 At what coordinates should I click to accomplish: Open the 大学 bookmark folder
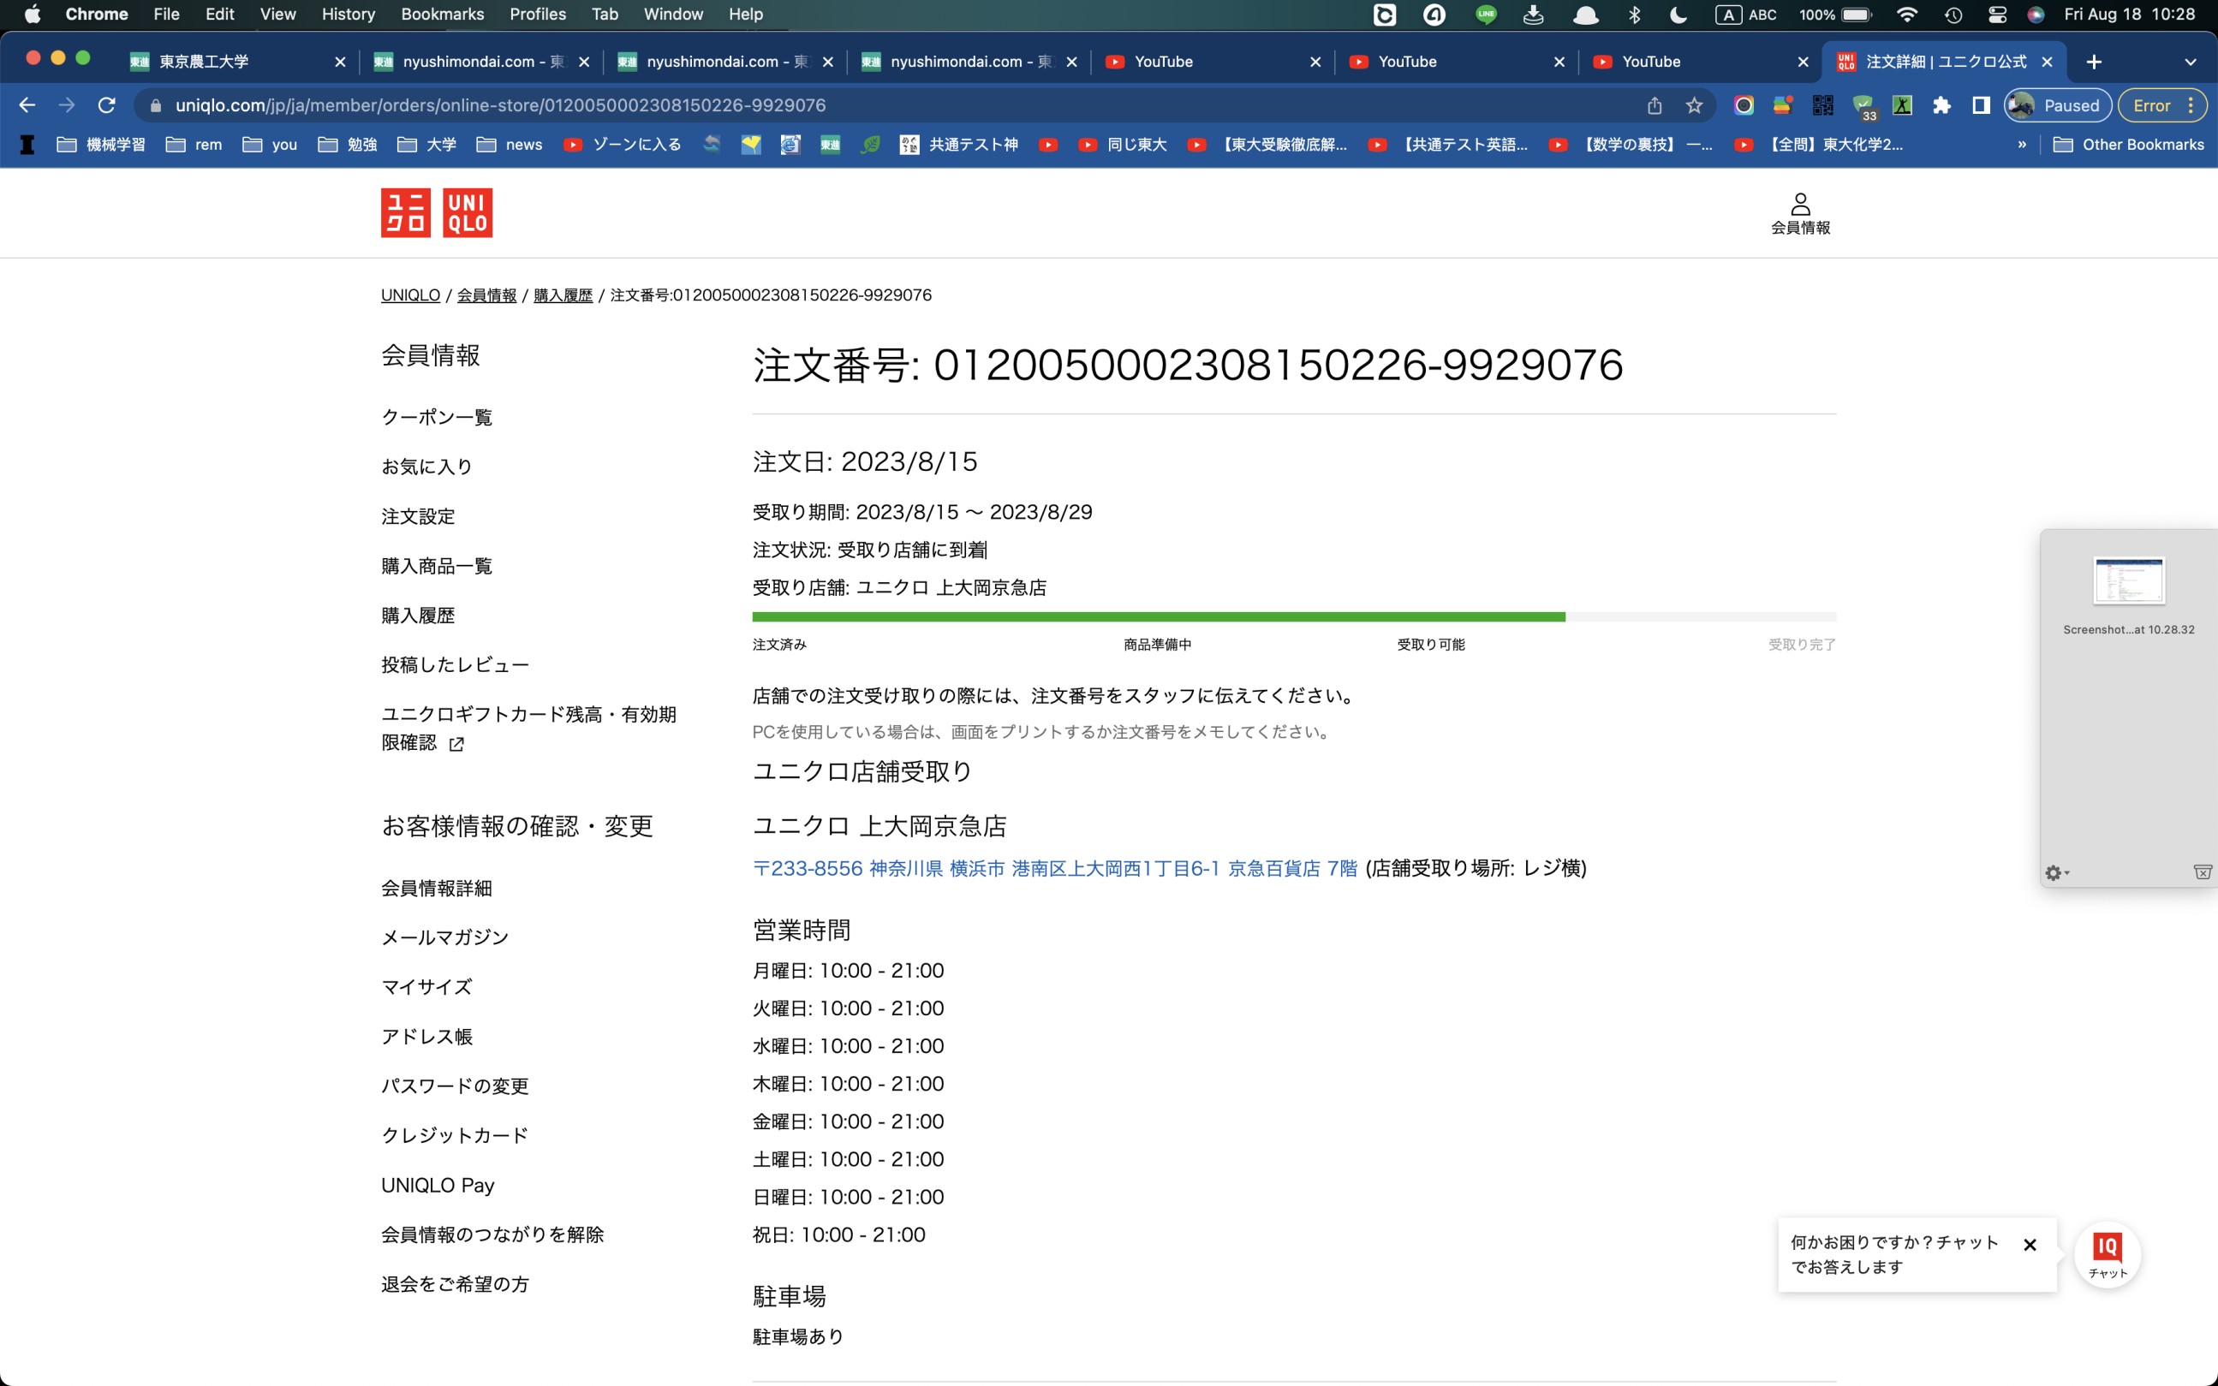[426, 144]
